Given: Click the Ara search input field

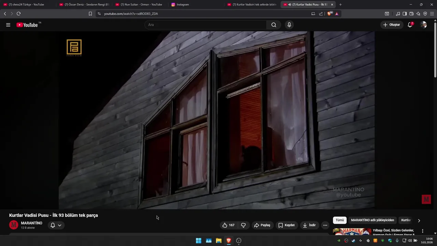Looking at the screenshot, I should click(x=206, y=25).
